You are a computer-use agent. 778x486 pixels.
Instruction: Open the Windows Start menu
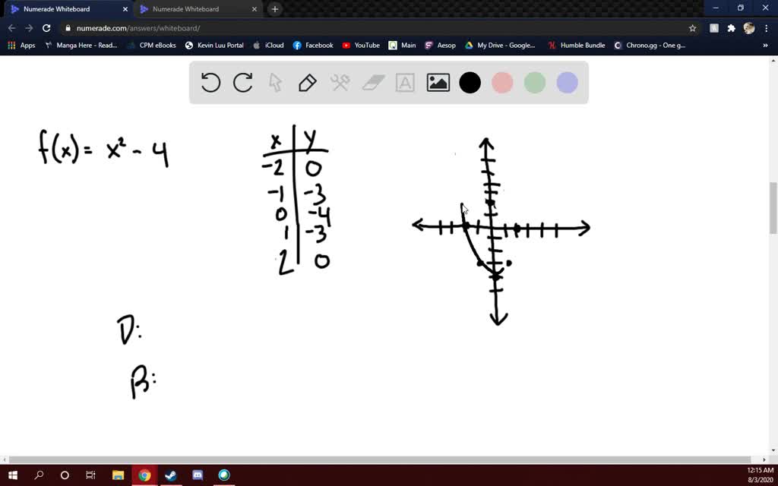pyautogui.click(x=12, y=475)
